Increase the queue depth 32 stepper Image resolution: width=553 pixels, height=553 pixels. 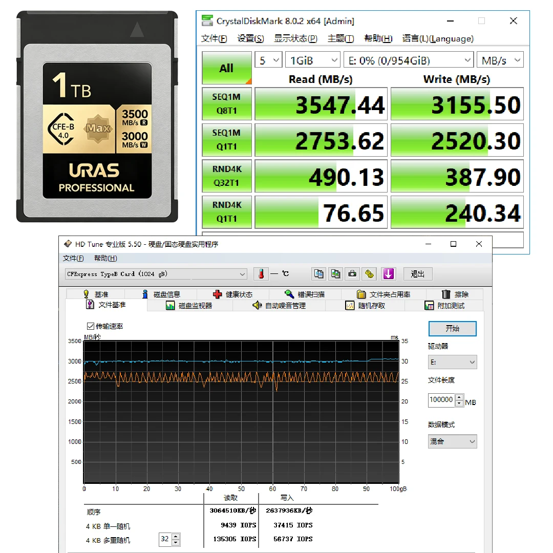point(176,536)
